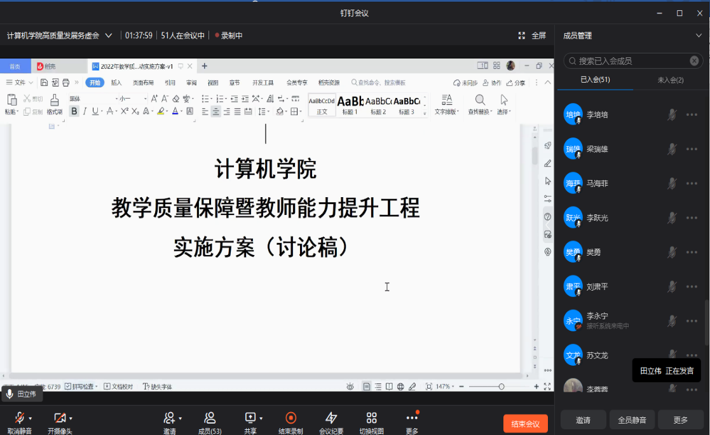This screenshot has height=435, width=710.
Task: Open 会议纪要 meeting minutes
Action: (x=331, y=422)
